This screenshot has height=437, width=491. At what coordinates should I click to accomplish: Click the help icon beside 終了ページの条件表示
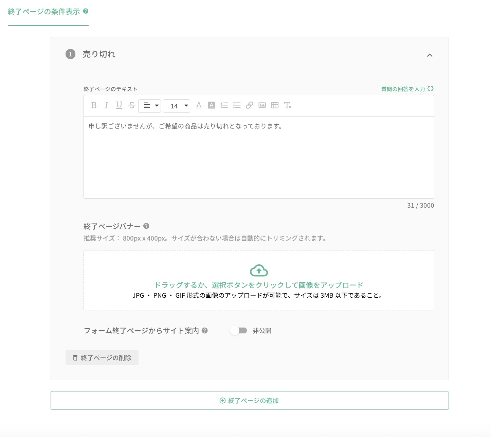[x=86, y=11]
